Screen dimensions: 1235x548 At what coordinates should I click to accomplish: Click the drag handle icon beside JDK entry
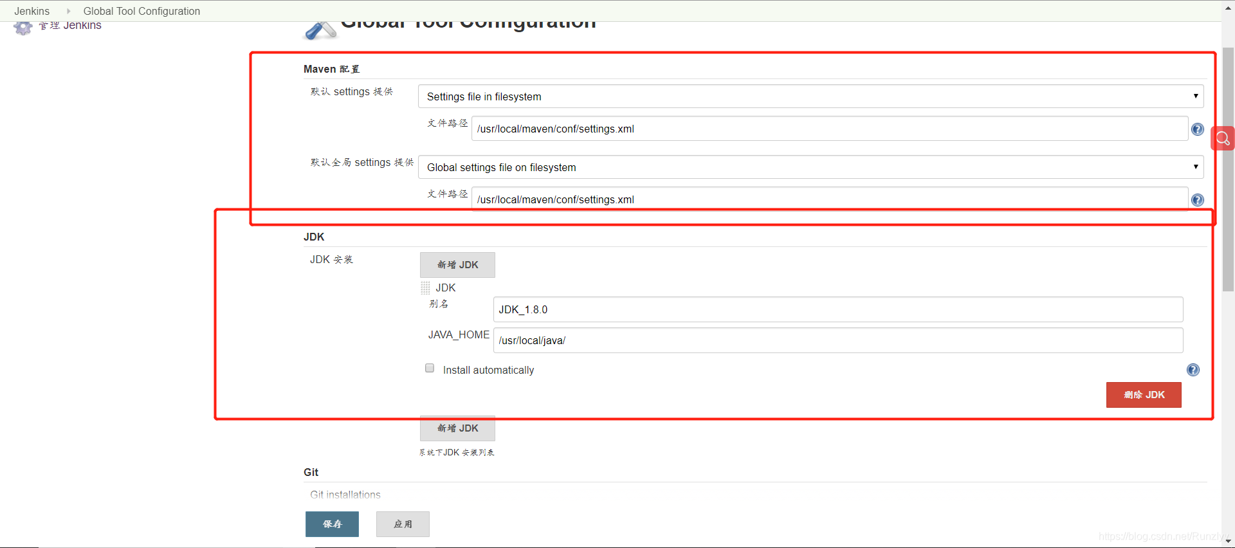coord(425,288)
